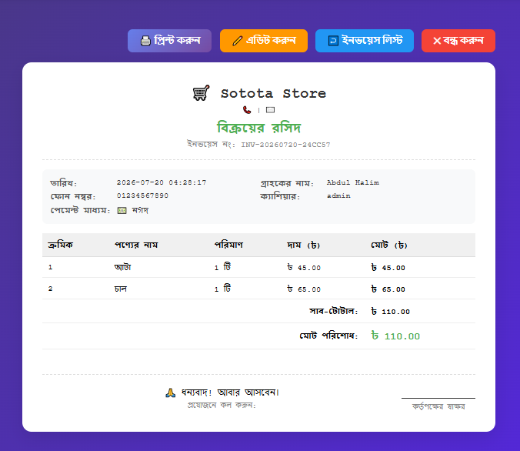
Task: Click the এডিট করুন edit button
Action: pyautogui.click(x=264, y=41)
